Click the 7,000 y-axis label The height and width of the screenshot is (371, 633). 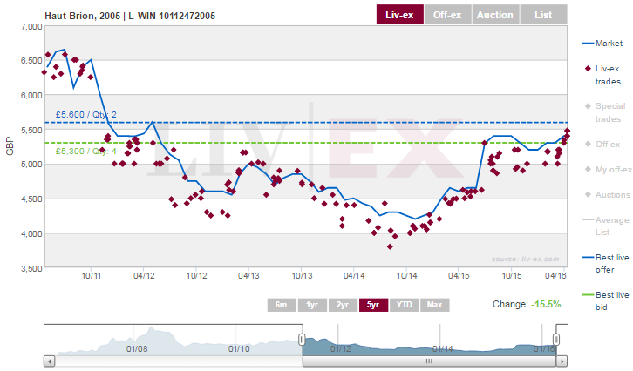point(31,27)
